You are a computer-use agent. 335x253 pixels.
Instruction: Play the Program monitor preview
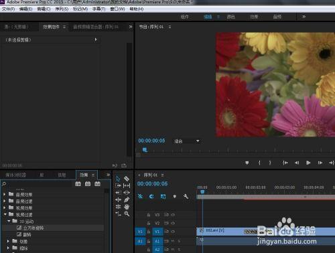tap(308, 163)
